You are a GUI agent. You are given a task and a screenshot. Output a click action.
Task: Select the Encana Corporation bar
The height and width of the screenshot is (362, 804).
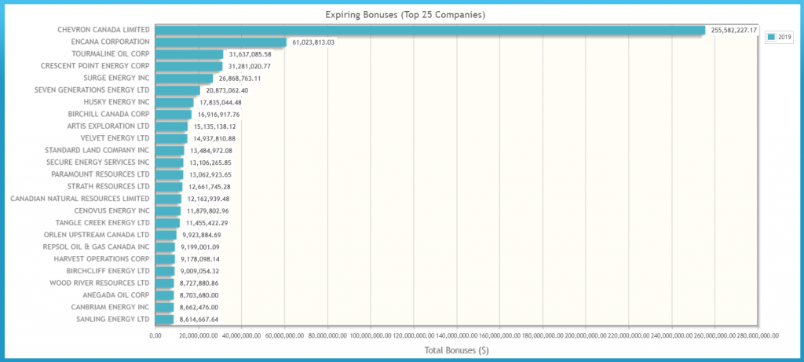click(x=221, y=42)
